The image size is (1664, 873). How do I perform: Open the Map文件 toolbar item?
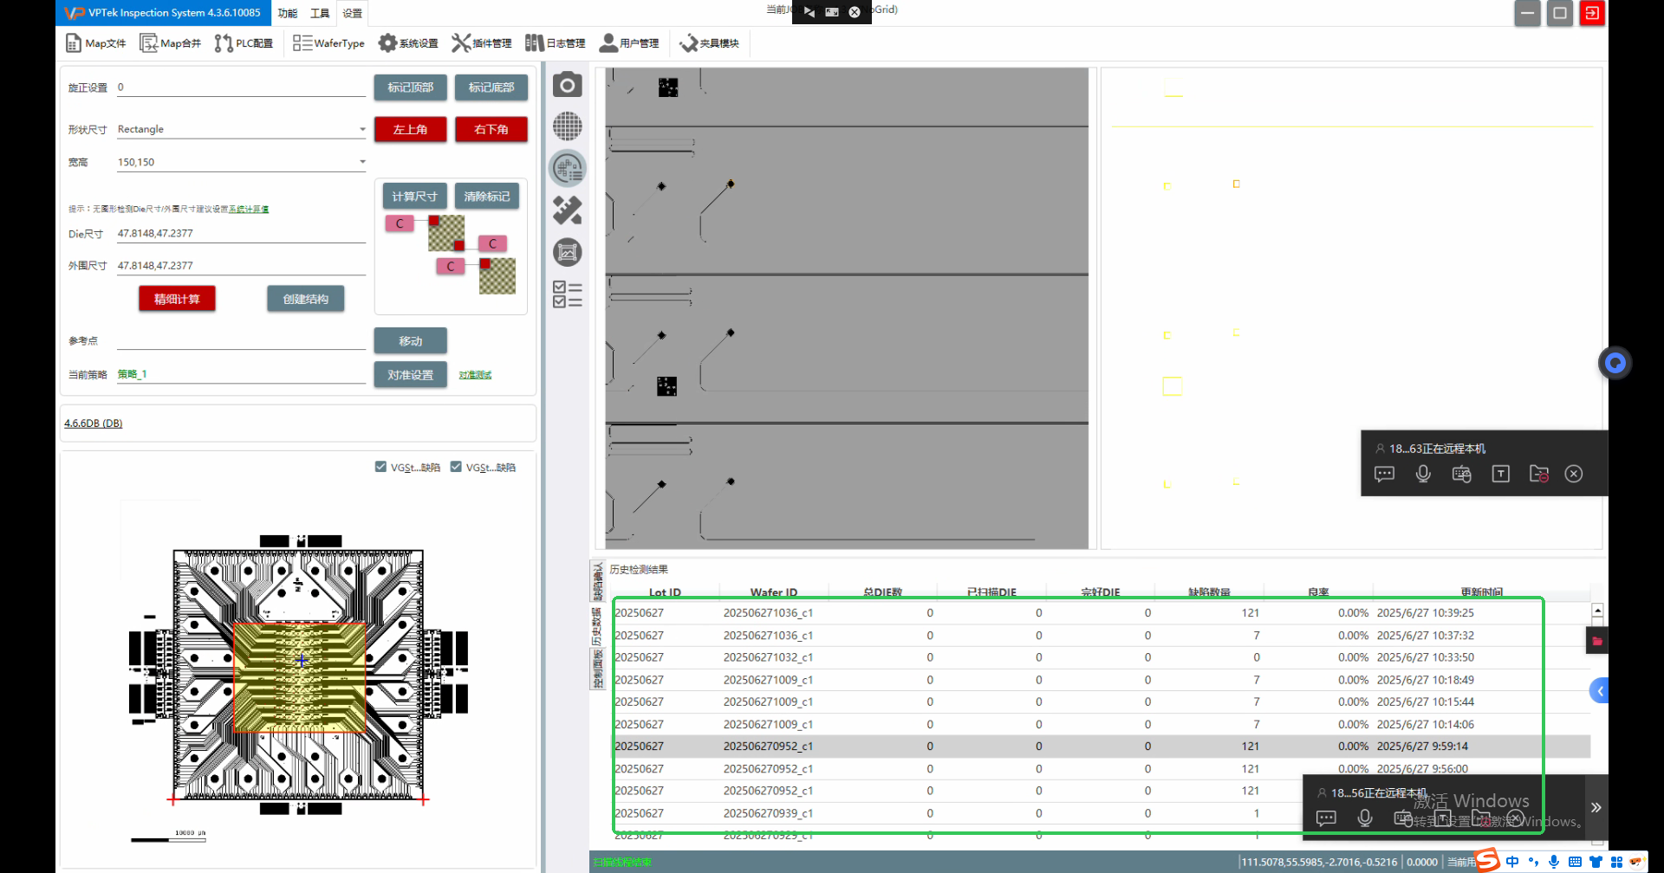pyautogui.click(x=96, y=42)
